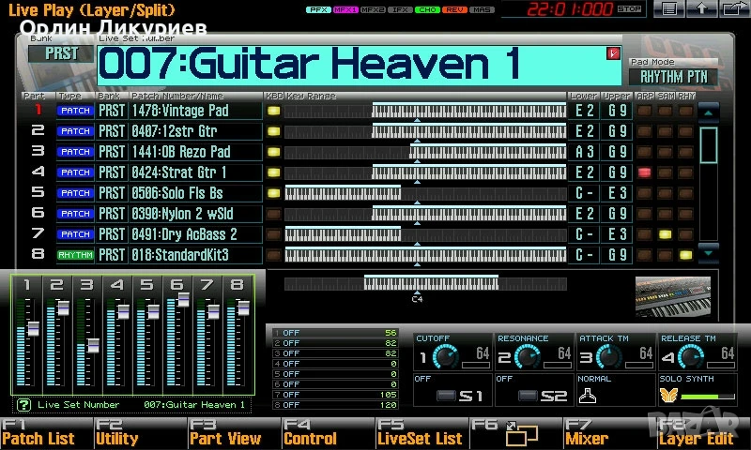Click the SOLO SYNTH butterfly icon
The image size is (751, 450).
(668, 396)
